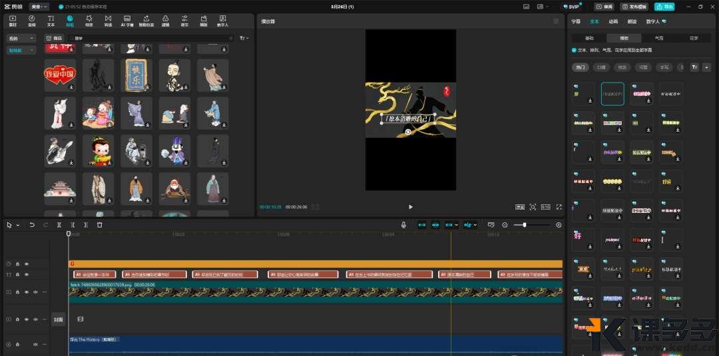Open the player fullscreen icon

pyautogui.click(x=559, y=207)
